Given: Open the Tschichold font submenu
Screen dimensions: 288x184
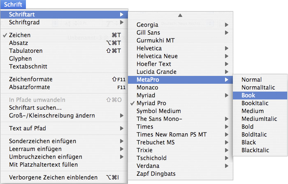Looking at the screenshot, I should click(x=181, y=158).
